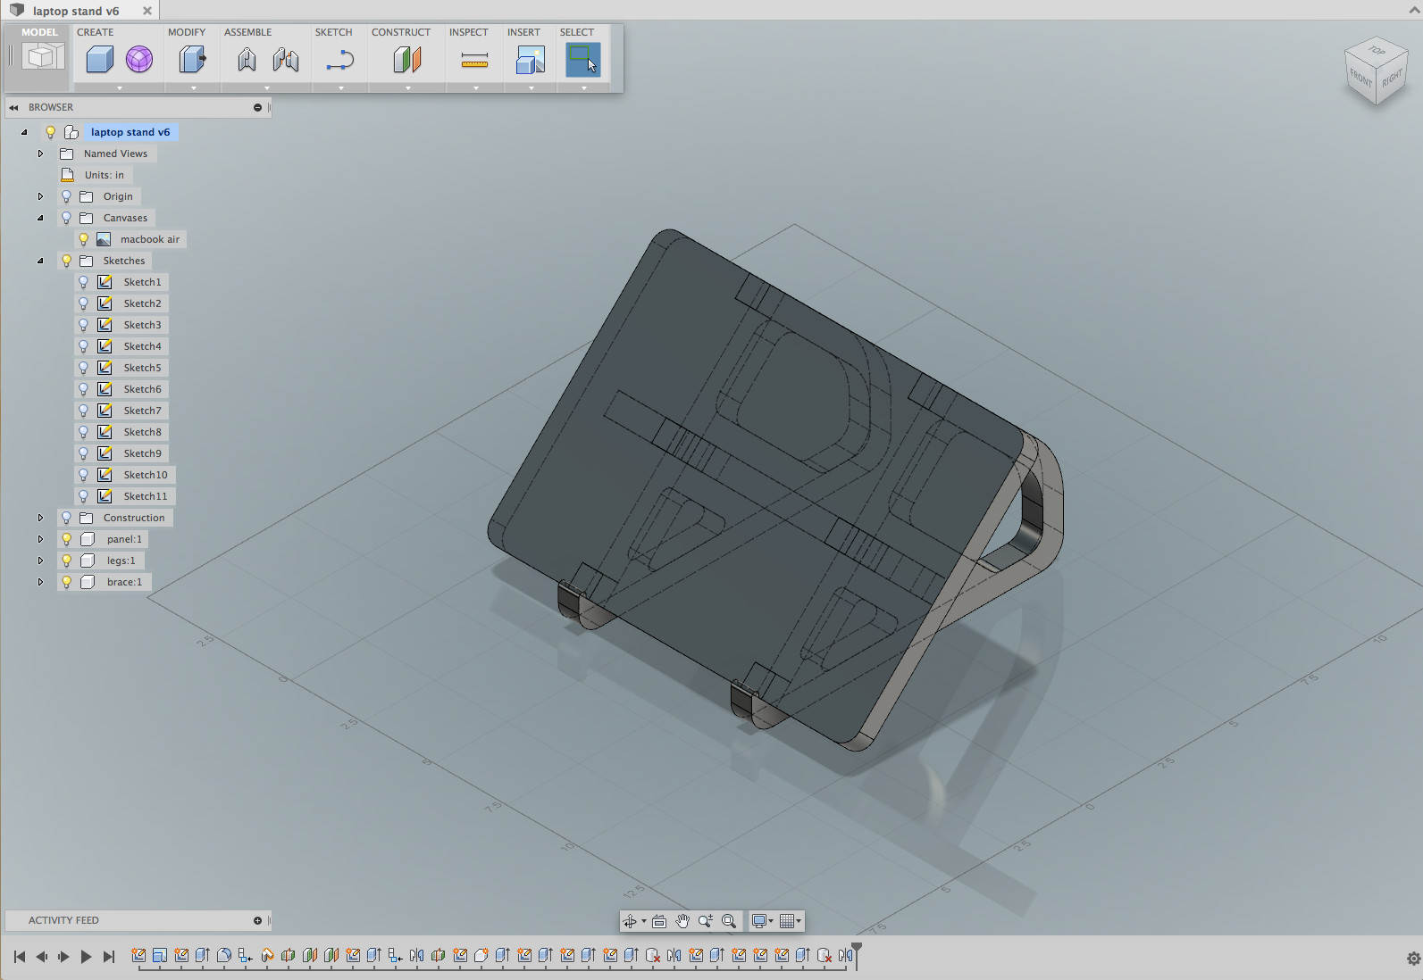Click the Insert canvas icon
This screenshot has height=980, width=1423.
pos(530,60)
